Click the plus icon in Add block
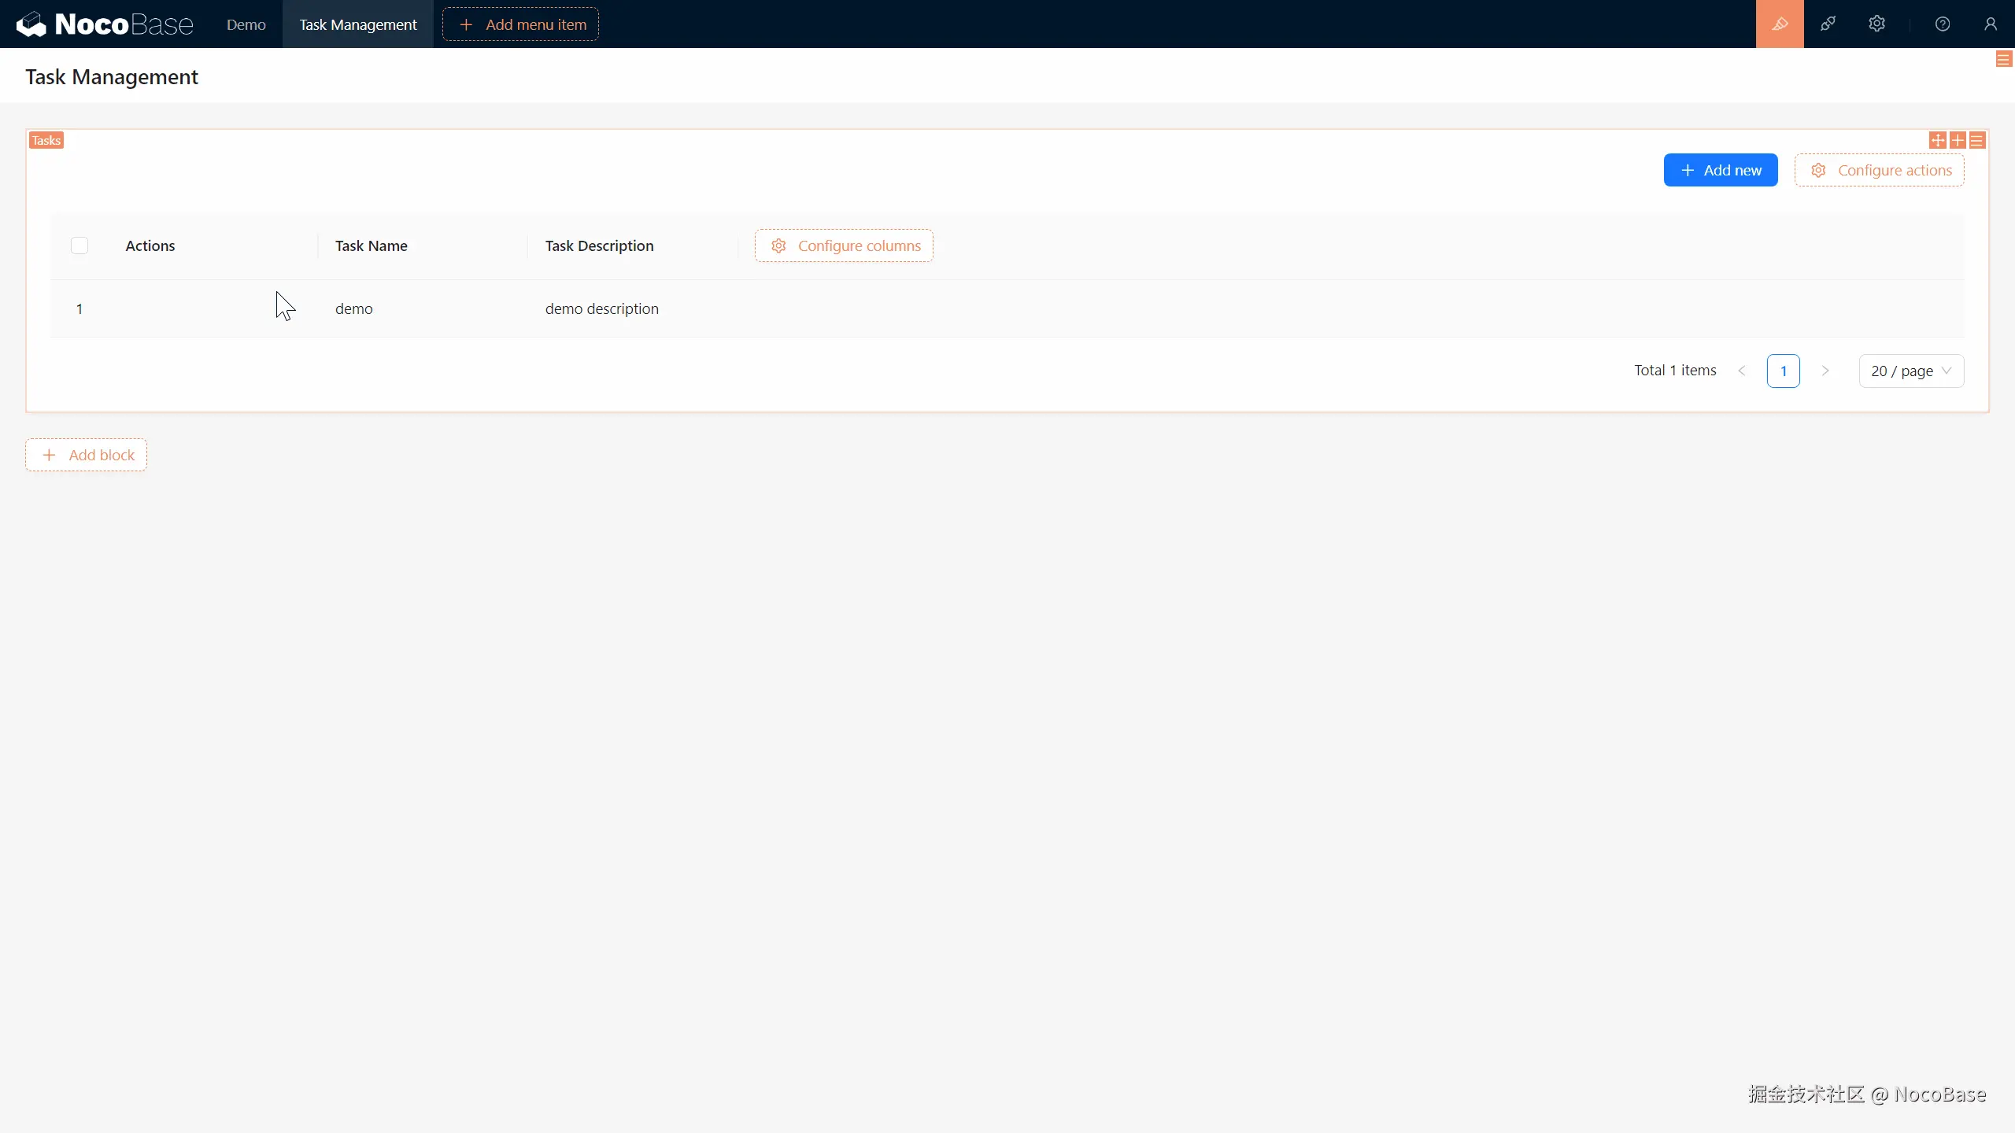 pyautogui.click(x=49, y=455)
